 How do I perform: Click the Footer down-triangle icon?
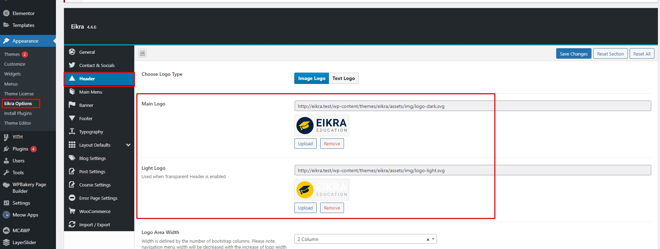[x=72, y=118]
